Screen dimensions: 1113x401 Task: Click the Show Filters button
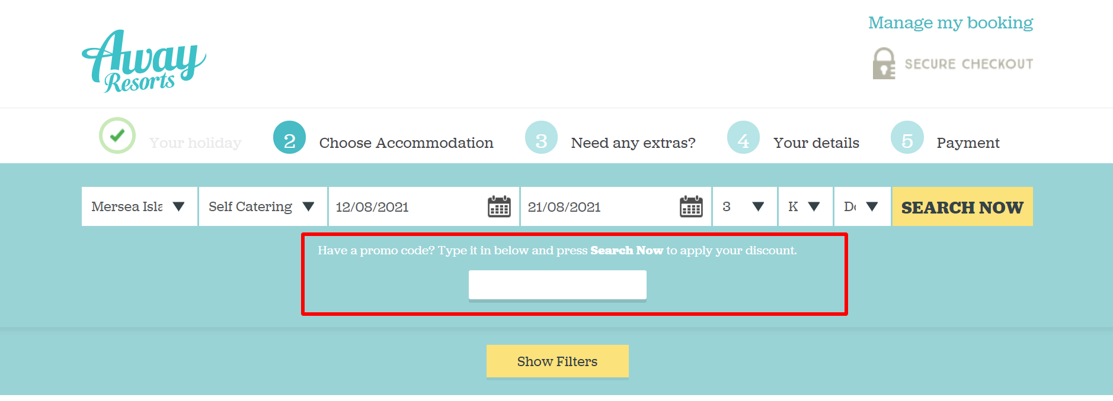pos(557,361)
